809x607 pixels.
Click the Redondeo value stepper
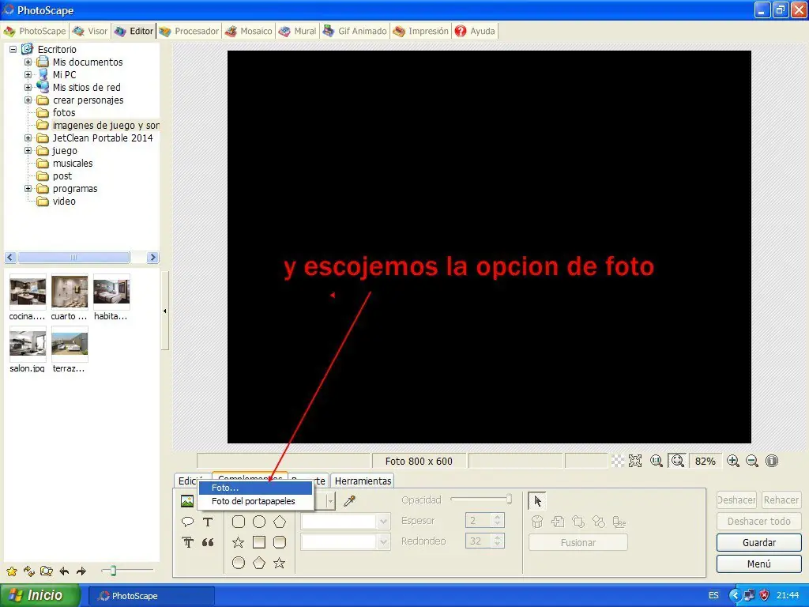(497, 541)
